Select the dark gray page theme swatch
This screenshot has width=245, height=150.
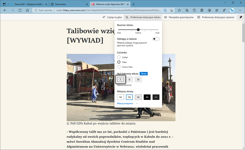156,97
